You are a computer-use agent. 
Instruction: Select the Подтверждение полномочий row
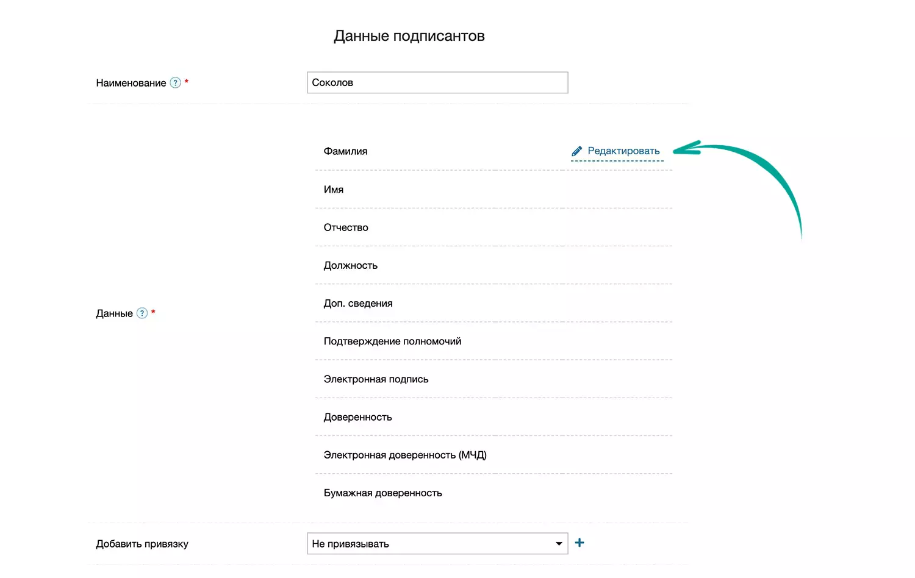click(x=392, y=341)
